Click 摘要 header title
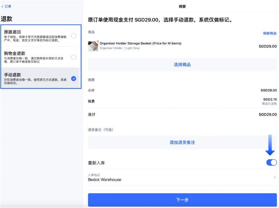 [182, 6]
